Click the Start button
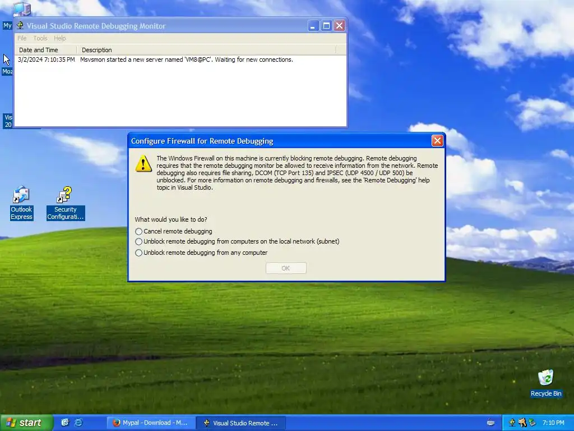 point(26,423)
